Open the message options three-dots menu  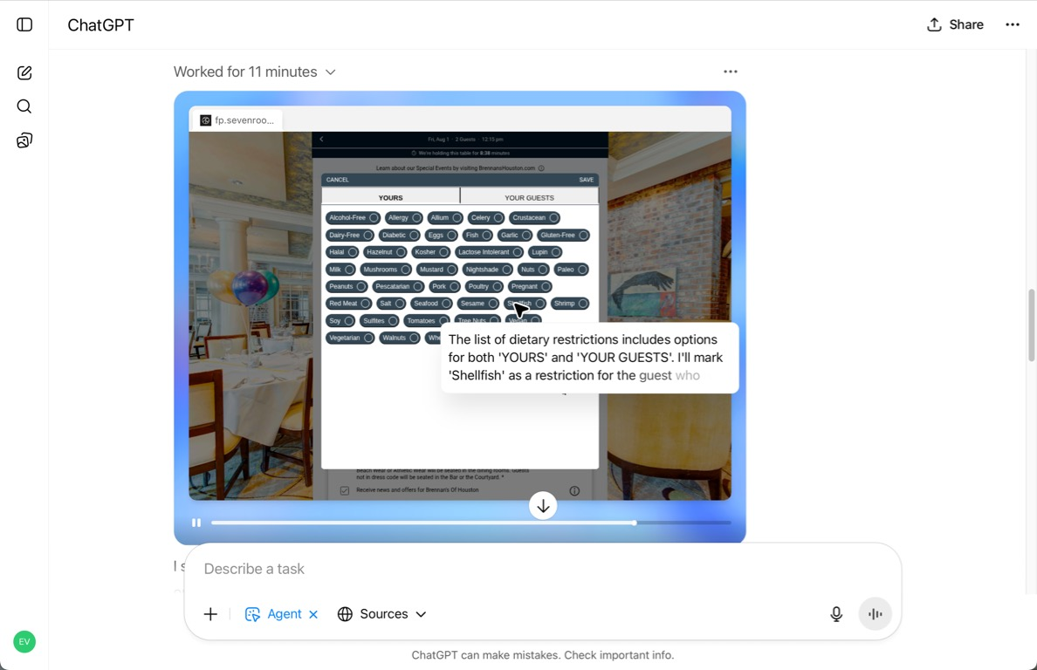point(731,72)
